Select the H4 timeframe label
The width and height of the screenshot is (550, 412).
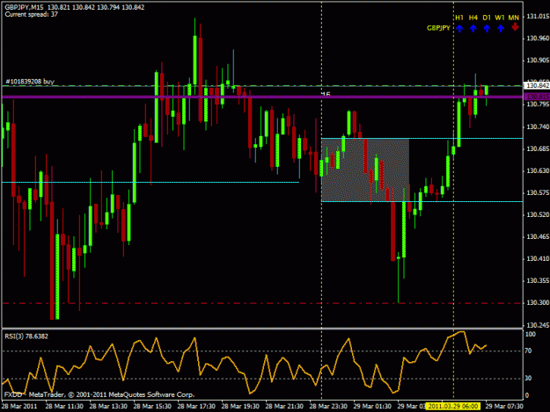(x=473, y=18)
